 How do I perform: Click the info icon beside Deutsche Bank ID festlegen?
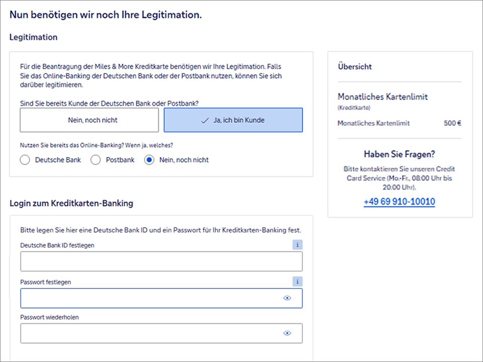(297, 245)
